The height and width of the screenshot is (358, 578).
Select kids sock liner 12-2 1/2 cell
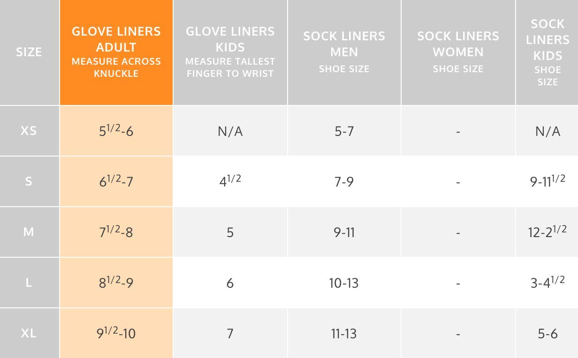pos(547,232)
